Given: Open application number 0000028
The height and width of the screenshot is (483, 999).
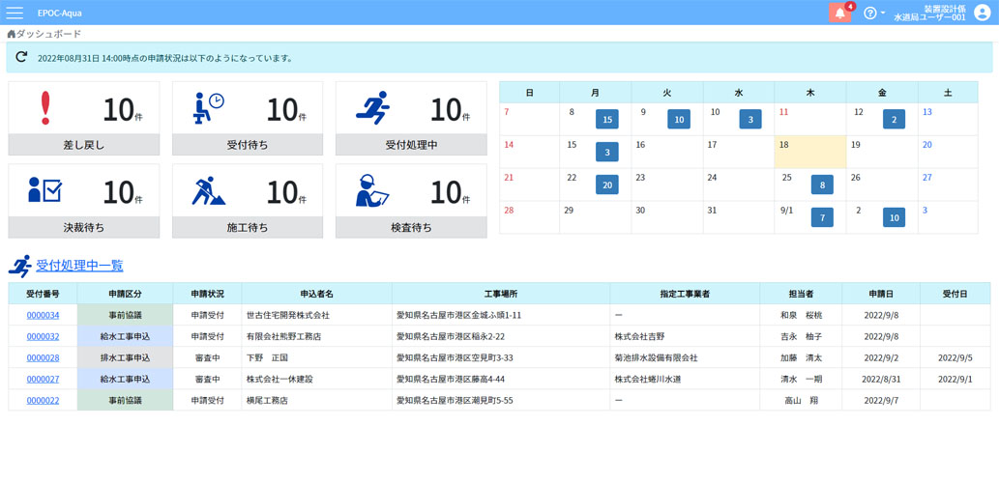Looking at the screenshot, I should click(43, 358).
